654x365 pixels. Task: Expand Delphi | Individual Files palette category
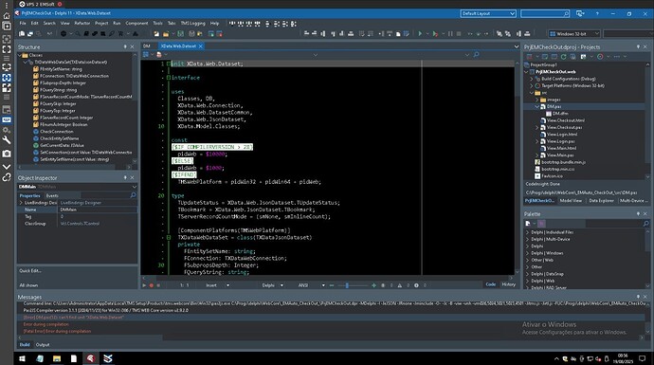tap(528, 232)
